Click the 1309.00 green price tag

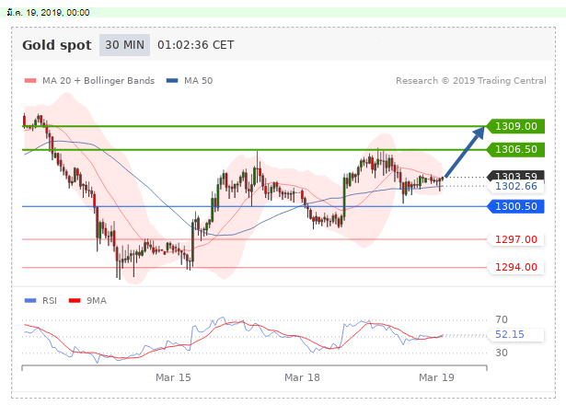[x=515, y=126]
